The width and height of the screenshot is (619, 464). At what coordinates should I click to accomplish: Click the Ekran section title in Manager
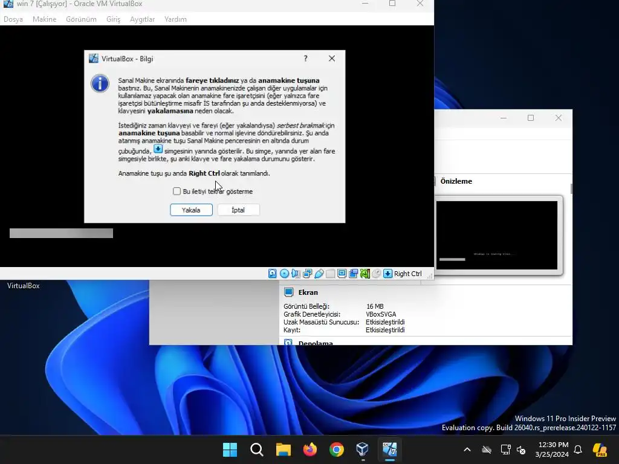[x=308, y=292]
